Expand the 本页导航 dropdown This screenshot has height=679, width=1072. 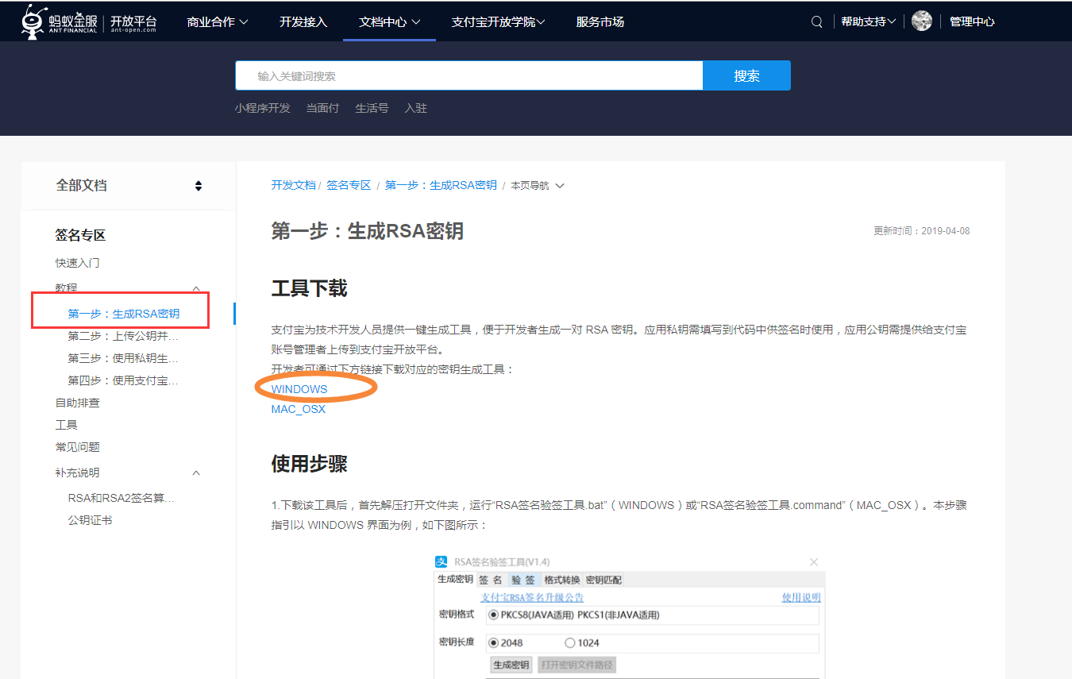tap(538, 186)
